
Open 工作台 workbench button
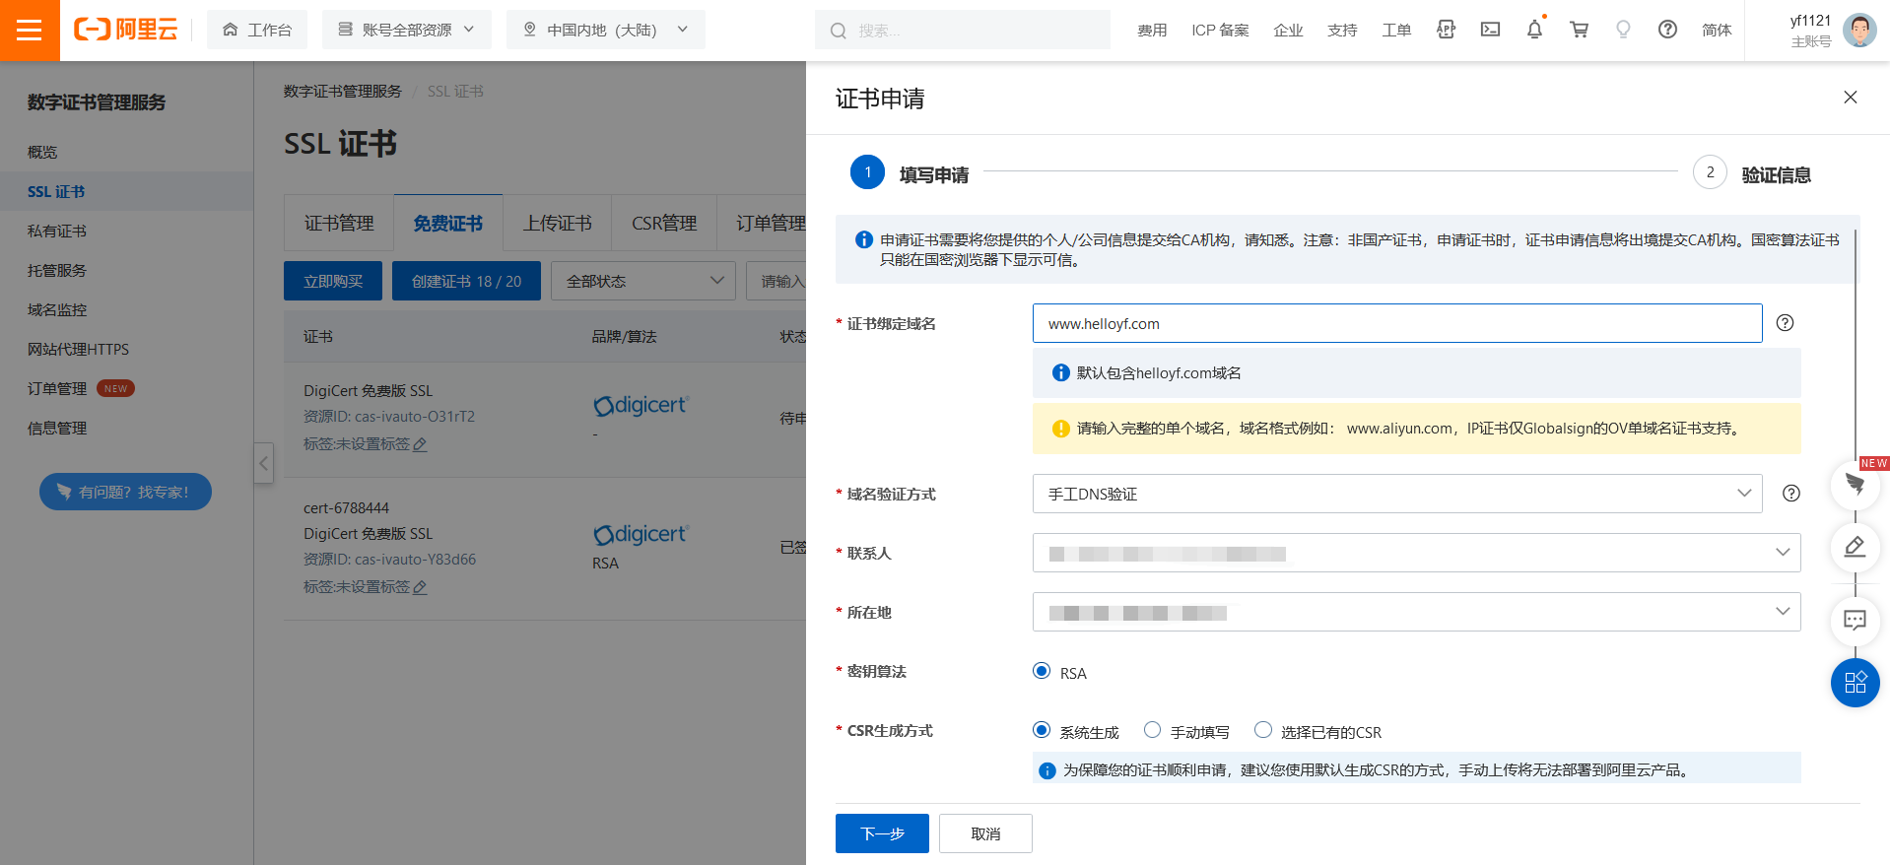[x=257, y=30]
